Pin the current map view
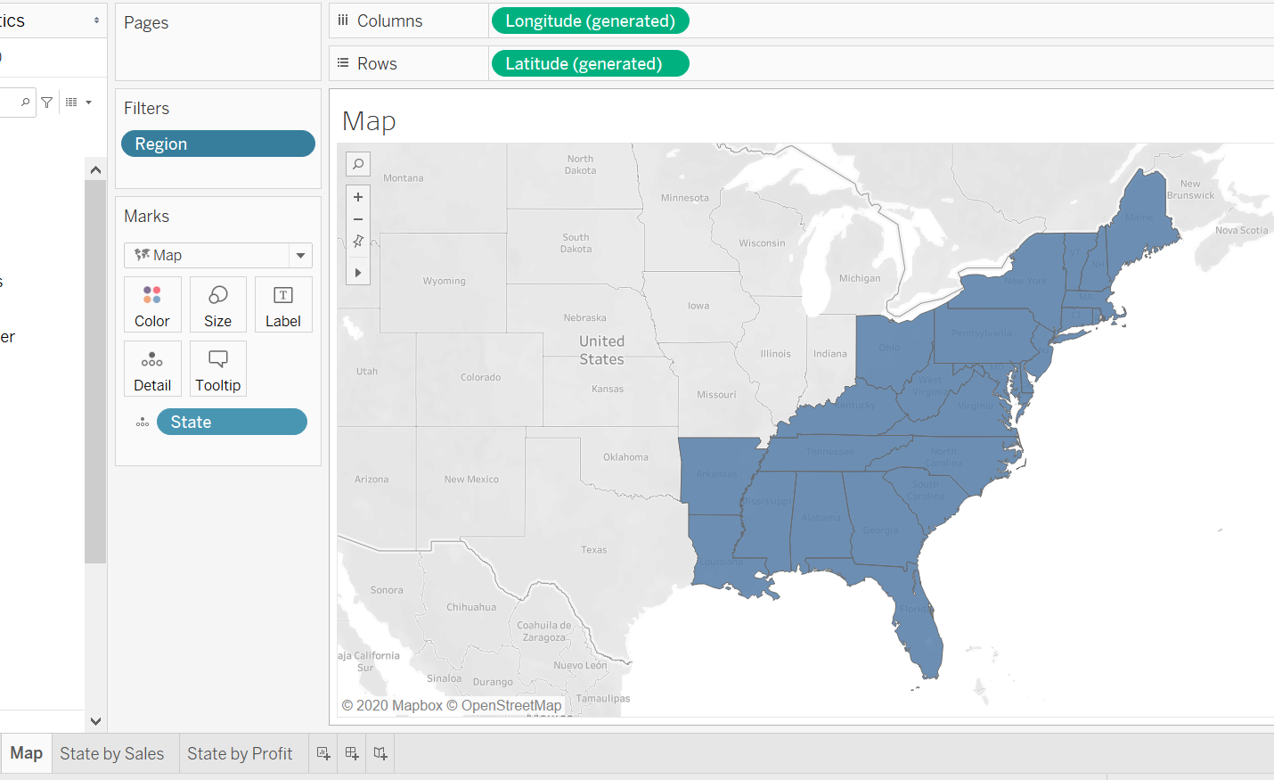1274x780 pixels. [358, 240]
